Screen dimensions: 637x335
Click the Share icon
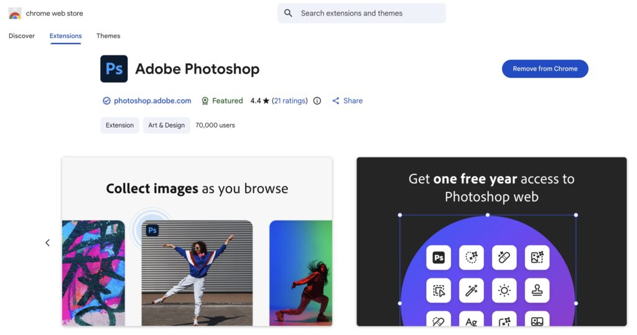pyautogui.click(x=336, y=101)
